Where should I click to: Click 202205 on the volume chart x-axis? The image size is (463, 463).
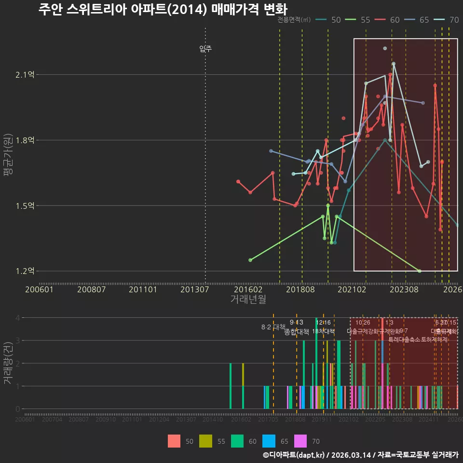(375, 419)
